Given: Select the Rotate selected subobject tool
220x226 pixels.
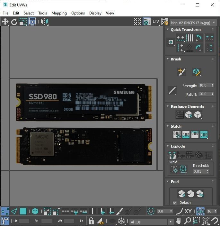Looking at the screenshot, I should pyautogui.click(x=14, y=22).
